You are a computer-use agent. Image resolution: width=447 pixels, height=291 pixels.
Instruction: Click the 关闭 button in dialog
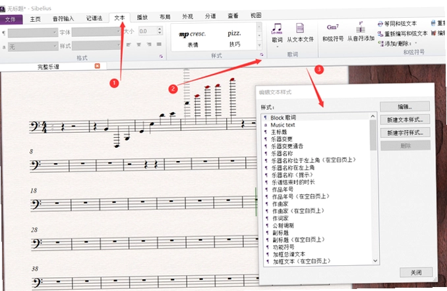(416, 273)
